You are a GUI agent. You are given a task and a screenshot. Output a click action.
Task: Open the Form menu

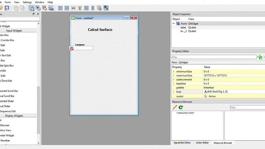[8, 2]
